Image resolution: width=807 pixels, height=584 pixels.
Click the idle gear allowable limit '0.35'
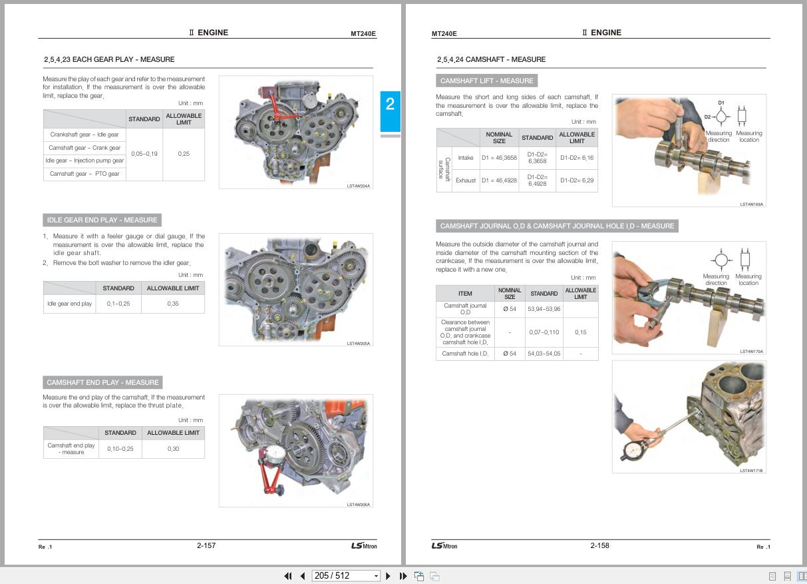(x=173, y=304)
